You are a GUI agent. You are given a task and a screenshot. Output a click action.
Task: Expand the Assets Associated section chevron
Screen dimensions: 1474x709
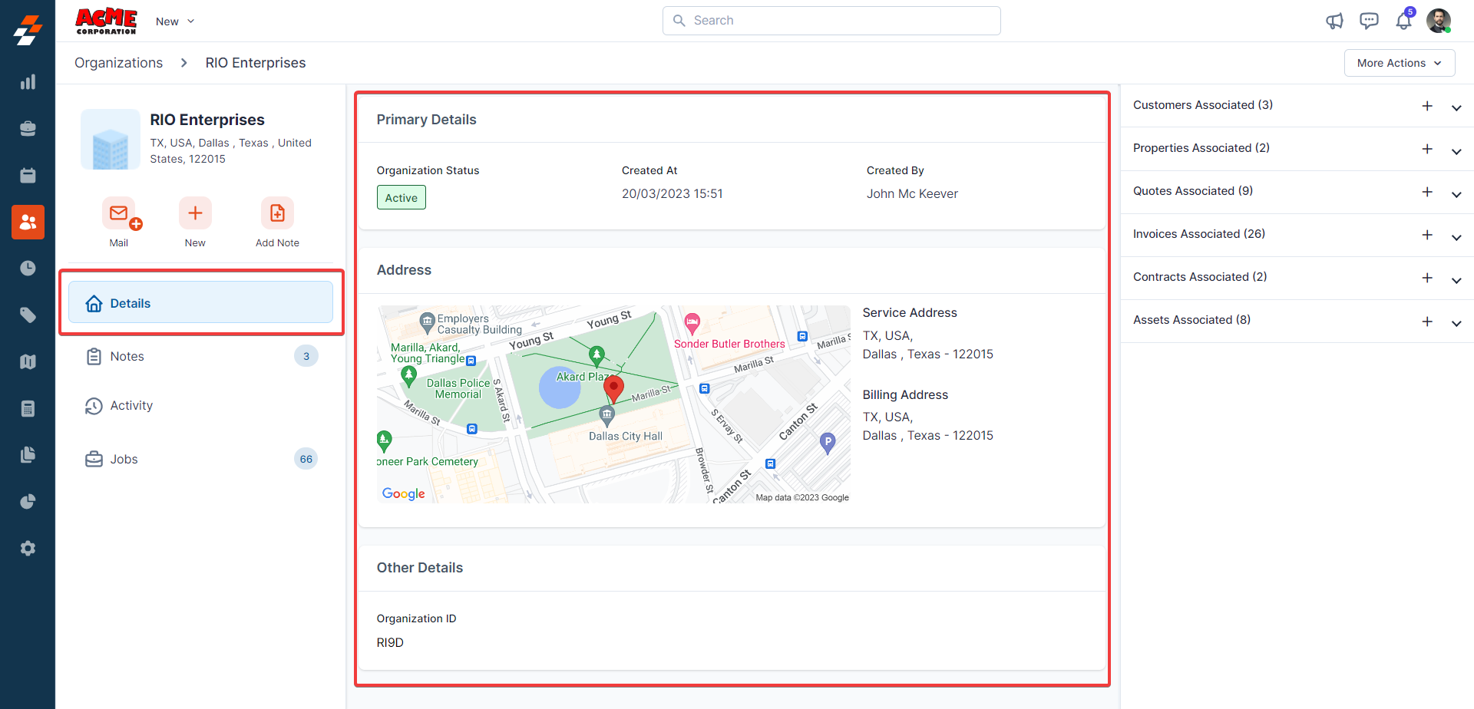coord(1456,322)
